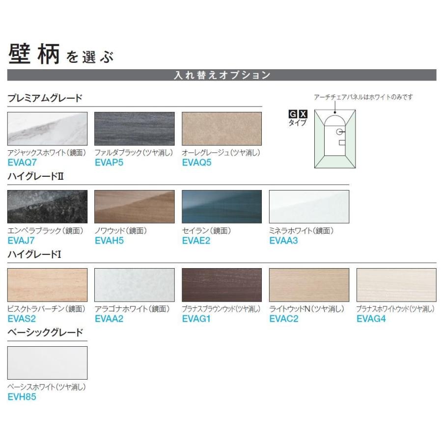442x442 pixels.
Task: Select the オーレグレージュ beige swatch
Action: [222, 129]
